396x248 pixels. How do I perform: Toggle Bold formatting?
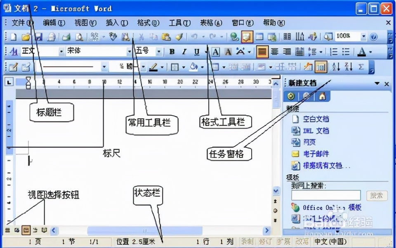[x=172, y=52]
